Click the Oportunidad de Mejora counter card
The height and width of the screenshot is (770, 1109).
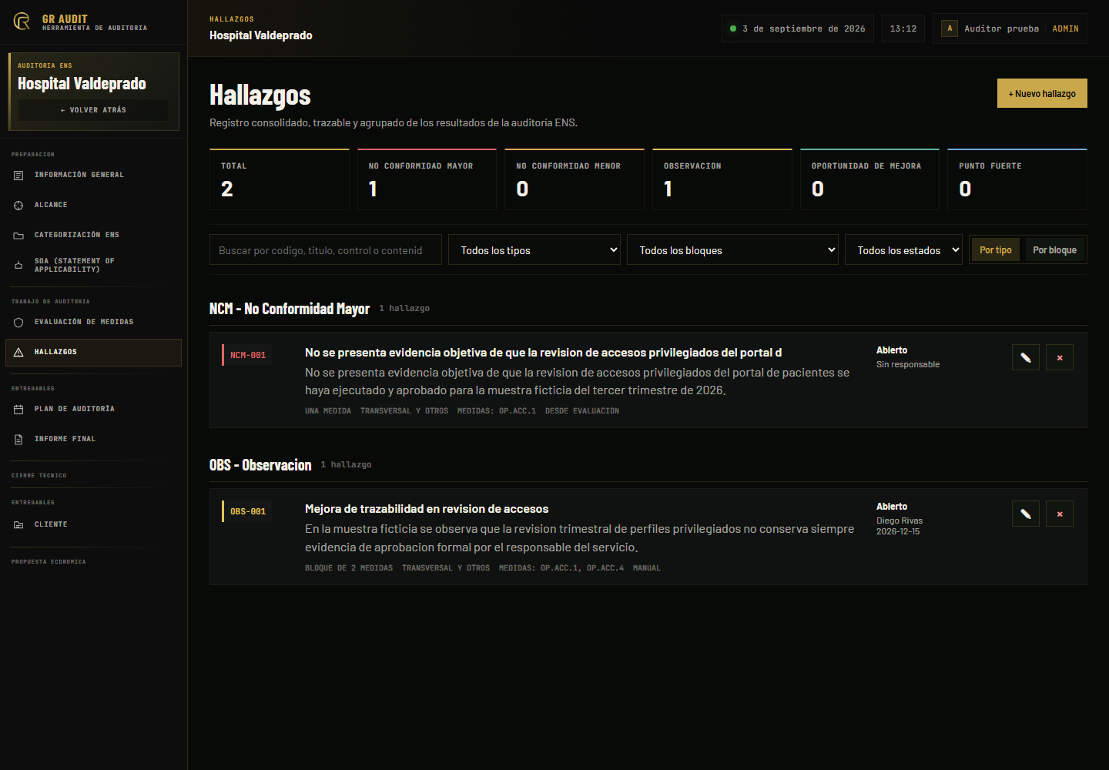pos(869,179)
